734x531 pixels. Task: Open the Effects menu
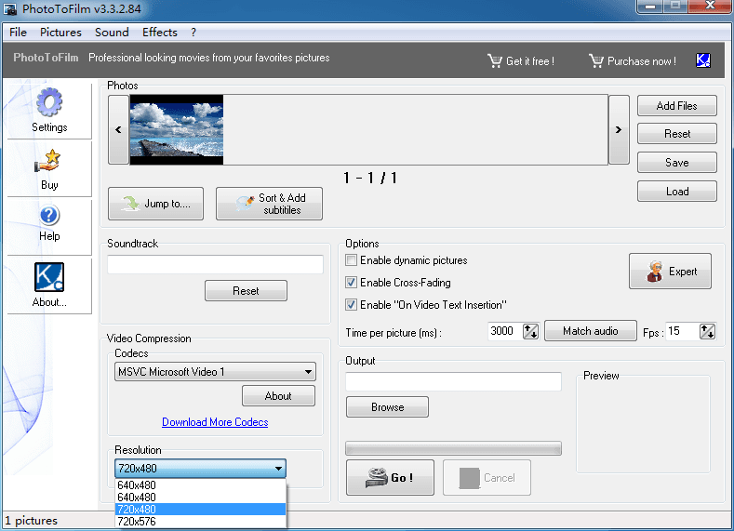[x=159, y=32]
